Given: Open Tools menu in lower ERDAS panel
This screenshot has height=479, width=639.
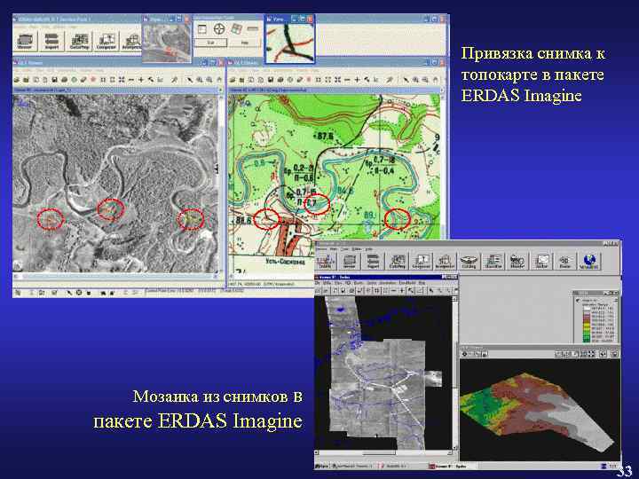Looking at the screenshot, I should 344,249.
